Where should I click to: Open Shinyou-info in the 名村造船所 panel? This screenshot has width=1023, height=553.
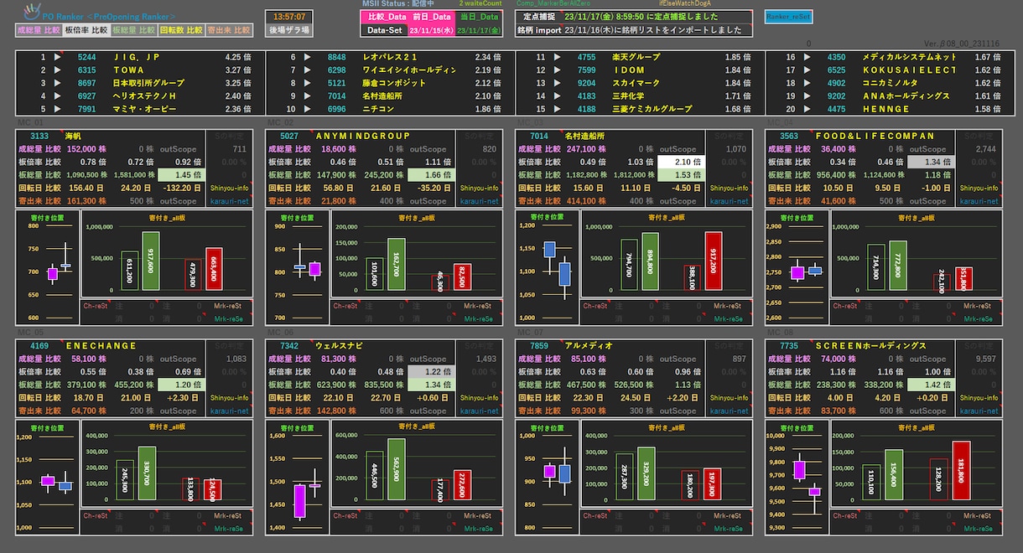[x=730, y=189]
